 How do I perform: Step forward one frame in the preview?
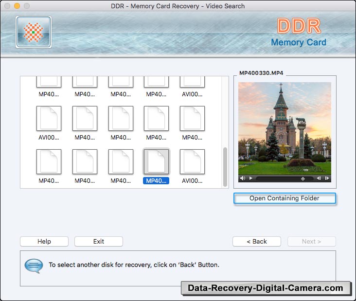pos(327,178)
